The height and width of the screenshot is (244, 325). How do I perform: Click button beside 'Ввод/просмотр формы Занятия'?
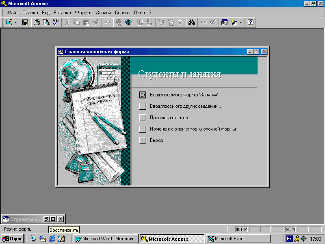click(143, 95)
